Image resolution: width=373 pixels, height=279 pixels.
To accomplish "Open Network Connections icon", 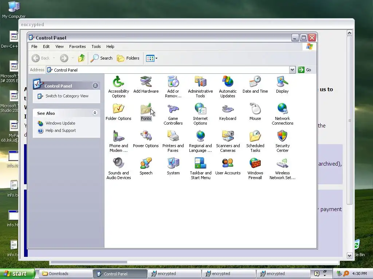I will click(282, 114).
